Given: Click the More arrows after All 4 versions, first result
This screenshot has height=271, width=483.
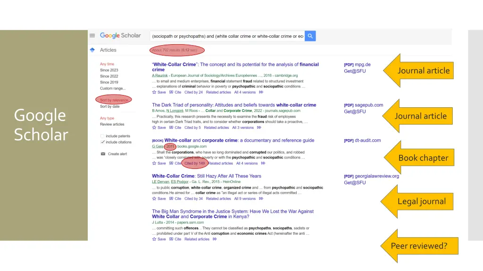Looking at the screenshot, I should pyautogui.click(x=261, y=92).
